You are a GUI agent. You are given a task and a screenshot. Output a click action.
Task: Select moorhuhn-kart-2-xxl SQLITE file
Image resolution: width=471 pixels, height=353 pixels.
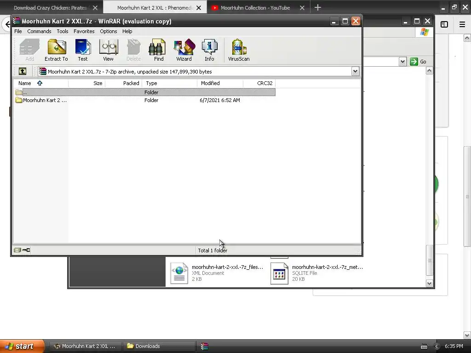click(317, 273)
